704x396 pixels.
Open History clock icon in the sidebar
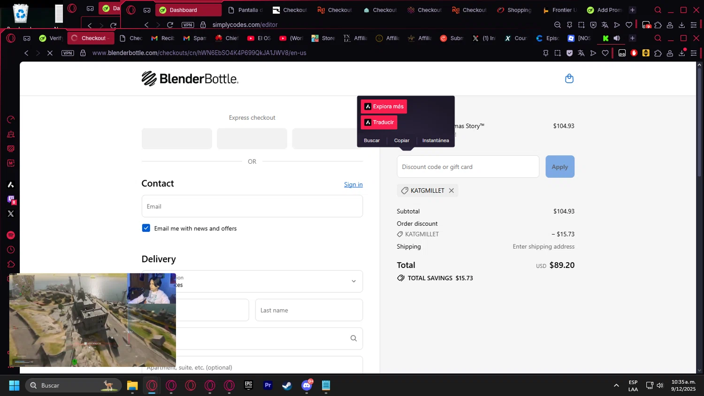click(11, 250)
